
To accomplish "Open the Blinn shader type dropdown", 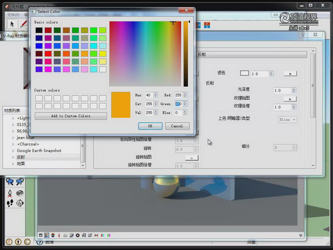I will tap(288, 120).
